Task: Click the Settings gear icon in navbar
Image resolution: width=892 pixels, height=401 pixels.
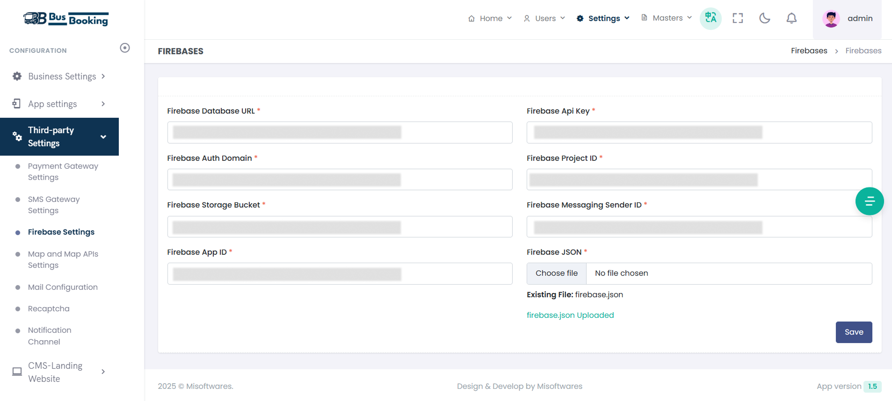Action: pos(580,18)
